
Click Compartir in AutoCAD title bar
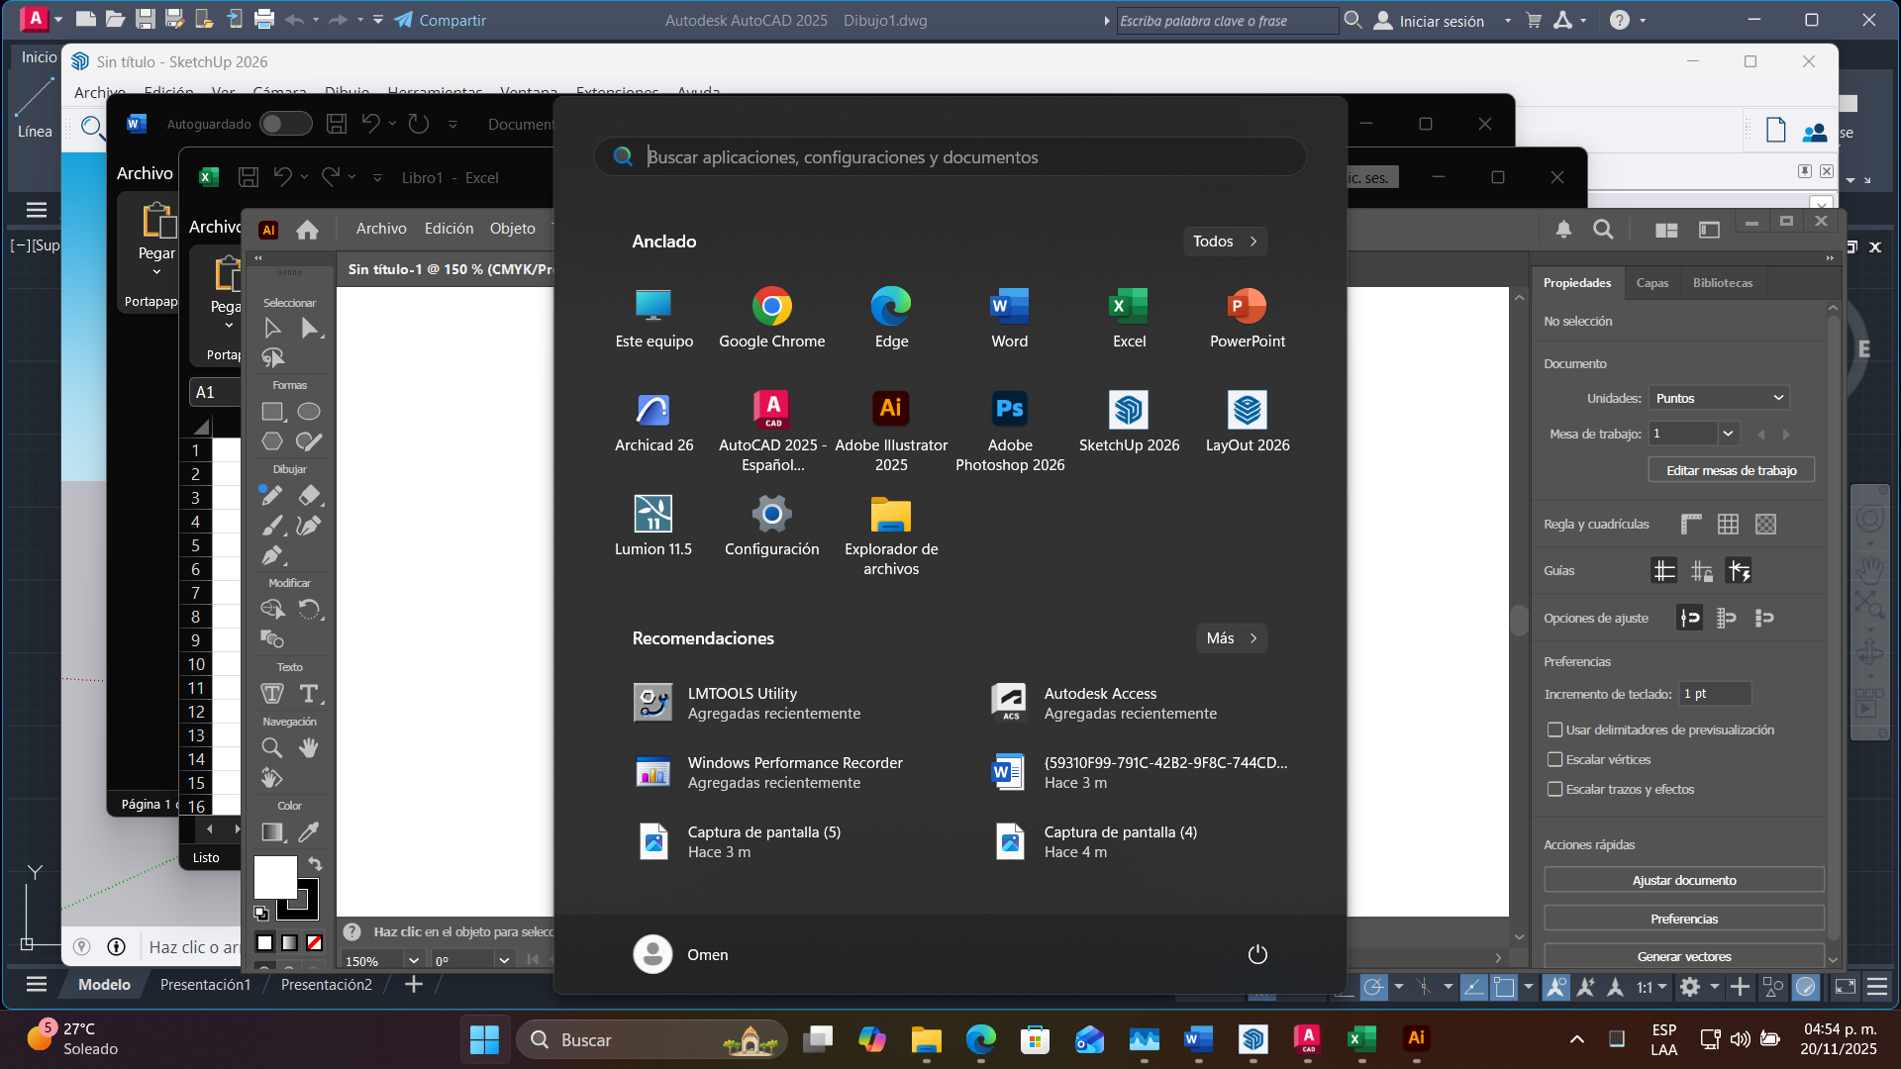click(x=441, y=20)
